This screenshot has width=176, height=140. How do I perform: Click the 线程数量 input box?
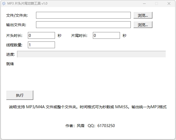(x=41, y=45)
